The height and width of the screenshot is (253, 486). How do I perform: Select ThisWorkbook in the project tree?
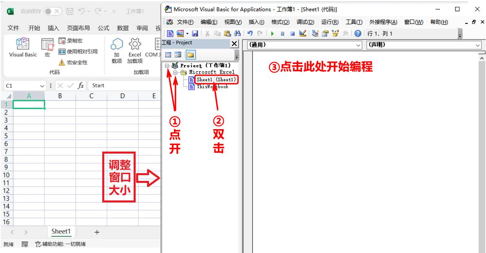212,86
